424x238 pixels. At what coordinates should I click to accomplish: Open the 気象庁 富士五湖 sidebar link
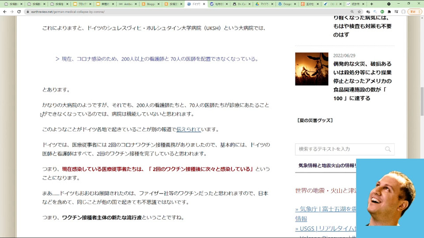click(x=326, y=213)
